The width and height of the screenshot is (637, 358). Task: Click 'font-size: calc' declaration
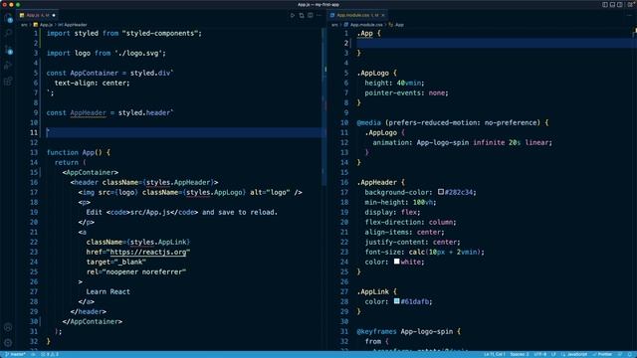click(x=424, y=252)
